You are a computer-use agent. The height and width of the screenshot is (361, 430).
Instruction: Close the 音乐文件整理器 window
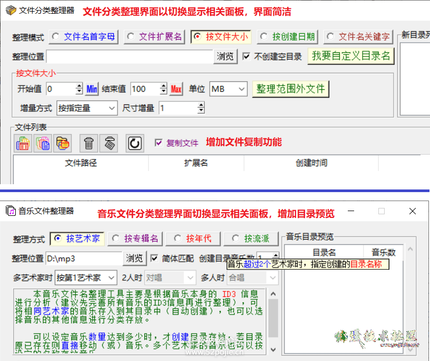(x=413, y=211)
